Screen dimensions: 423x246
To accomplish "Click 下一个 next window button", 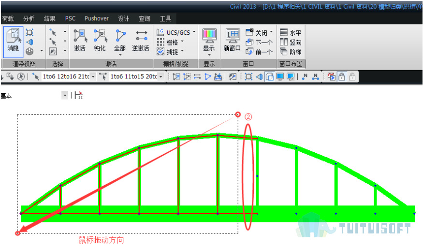I will (x=259, y=42).
